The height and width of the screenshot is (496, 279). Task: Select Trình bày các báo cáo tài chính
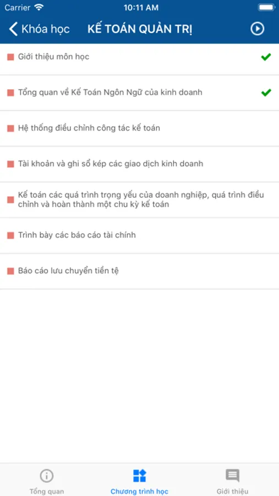coord(139,235)
